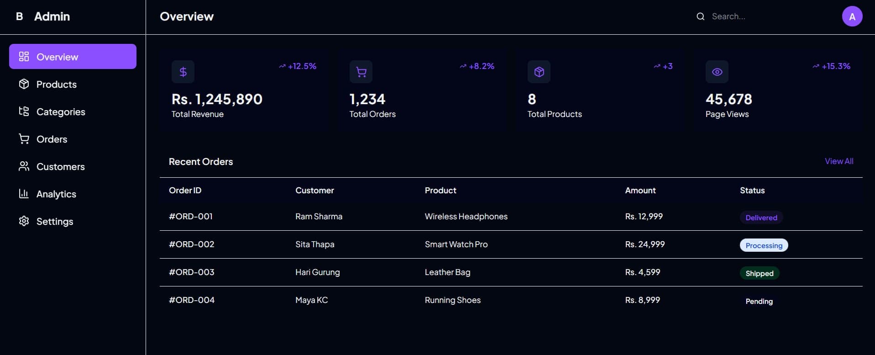Open Settings from the sidebar
The image size is (875, 355).
(73, 221)
